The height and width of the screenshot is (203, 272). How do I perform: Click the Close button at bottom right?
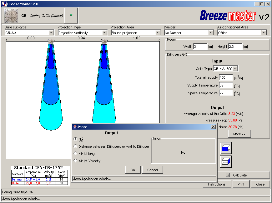[260, 184]
